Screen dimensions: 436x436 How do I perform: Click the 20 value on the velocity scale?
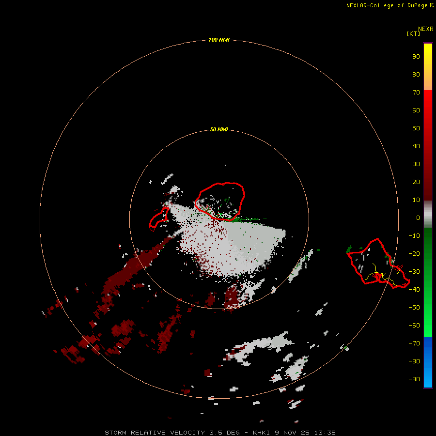(x=416, y=182)
